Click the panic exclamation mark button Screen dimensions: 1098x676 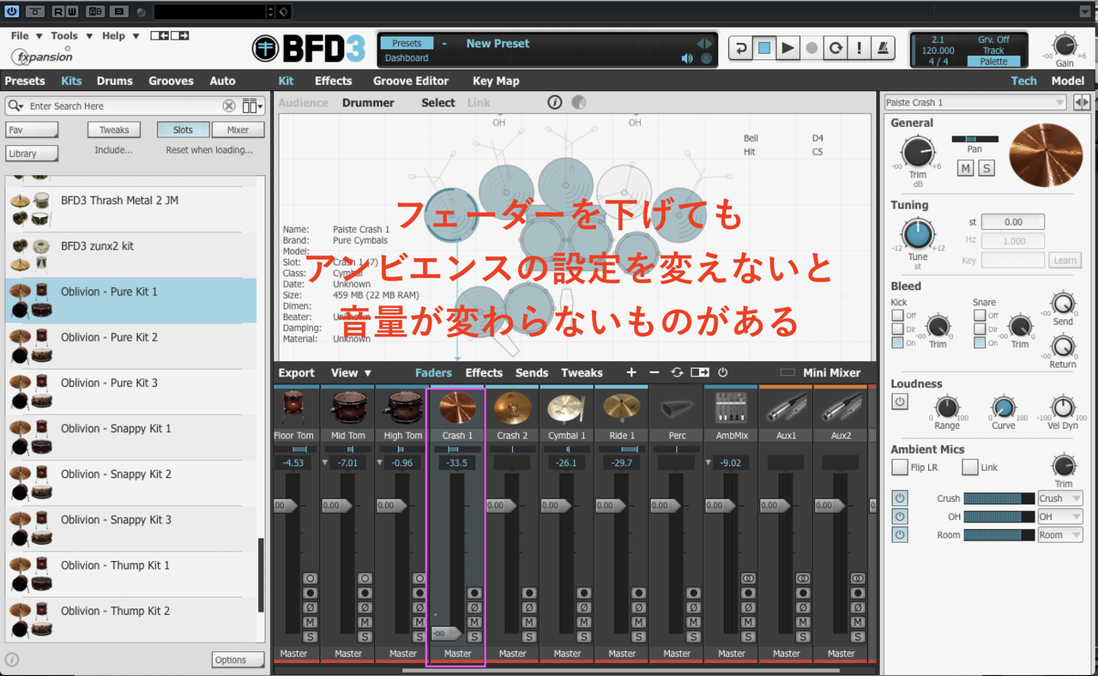pyautogui.click(x=859, y=48)
